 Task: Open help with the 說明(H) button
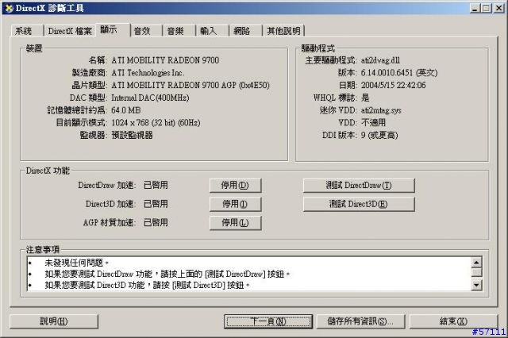(x=54, y=321)
